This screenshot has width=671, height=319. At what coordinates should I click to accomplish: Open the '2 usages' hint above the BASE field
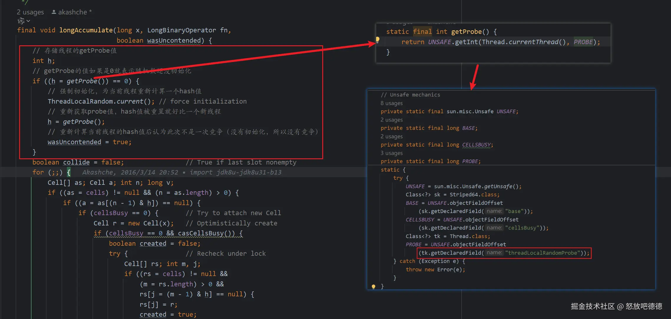391,120
